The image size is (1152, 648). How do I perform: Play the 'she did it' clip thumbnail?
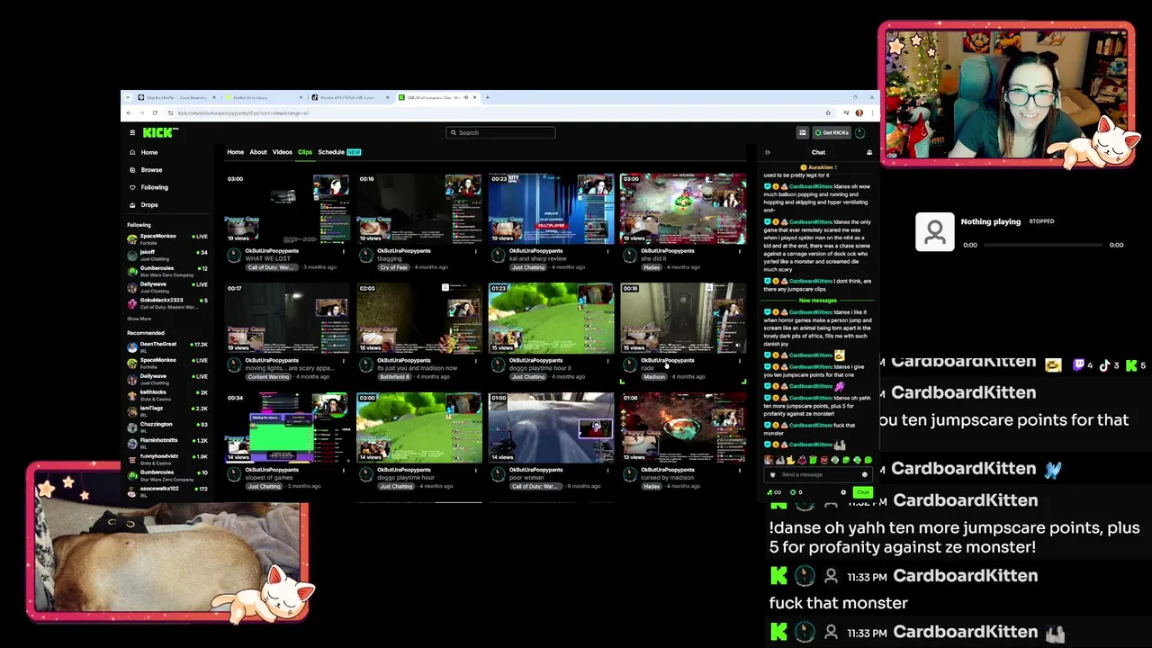682,209
